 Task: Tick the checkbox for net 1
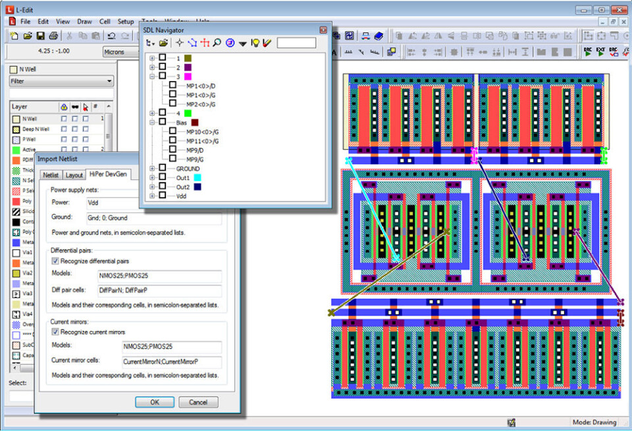coord(163,57)
